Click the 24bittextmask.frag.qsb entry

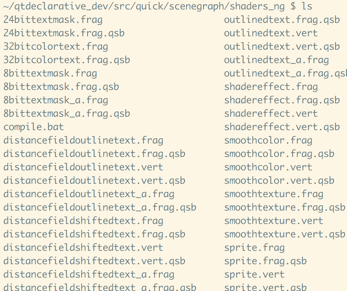64,33
